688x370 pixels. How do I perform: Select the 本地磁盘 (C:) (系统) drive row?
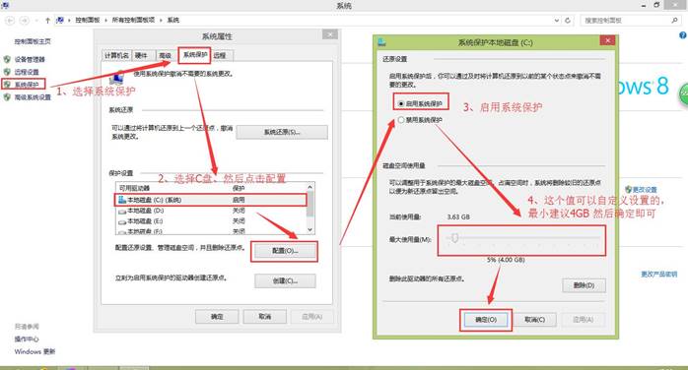pyautogui.click(x=211, y=200)
